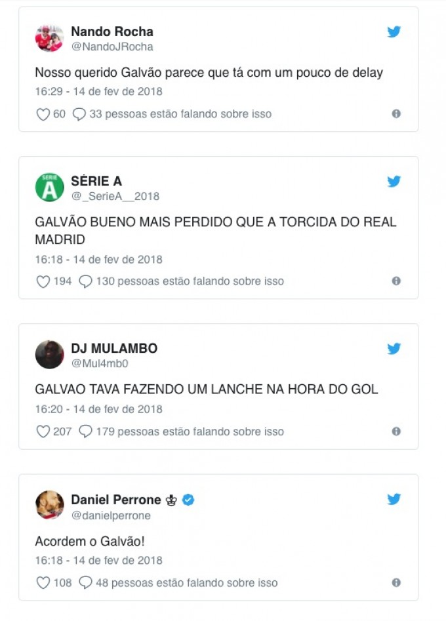Click Twitter bird icon on Daniel Perrone tweet
Image resolution: width=446 pixels, height=621 pixels.
pos(394,500)
